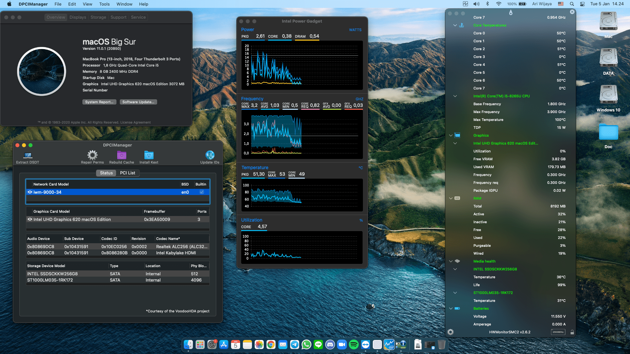The width and height of the screenshot is (630, 354).
Task: Open the Tools menu
Action: [104, 4]
